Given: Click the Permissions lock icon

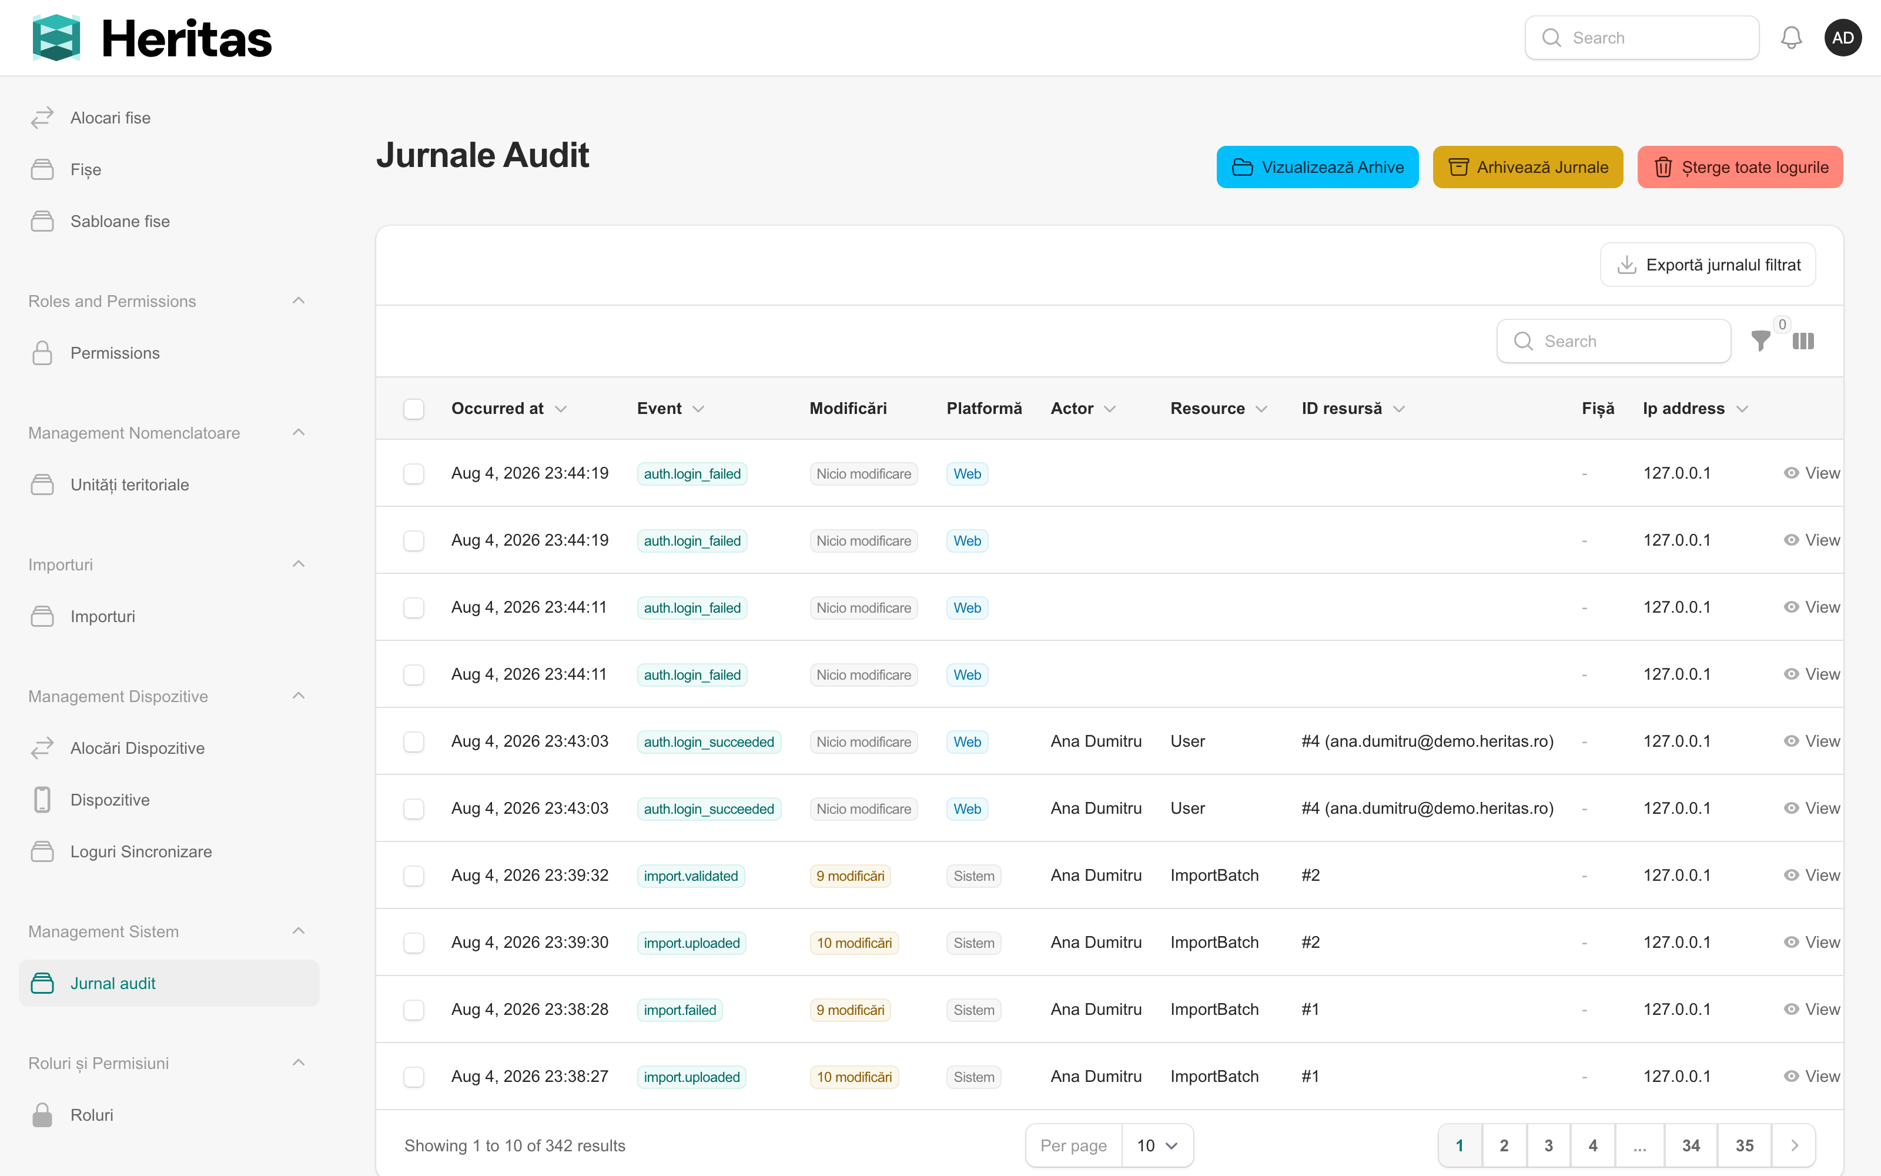Looking at the screenshot, I should (x=42, y=353).
